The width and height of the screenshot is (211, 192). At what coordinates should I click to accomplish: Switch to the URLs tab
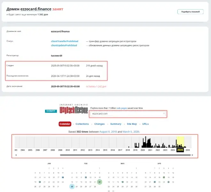[145, 124]
